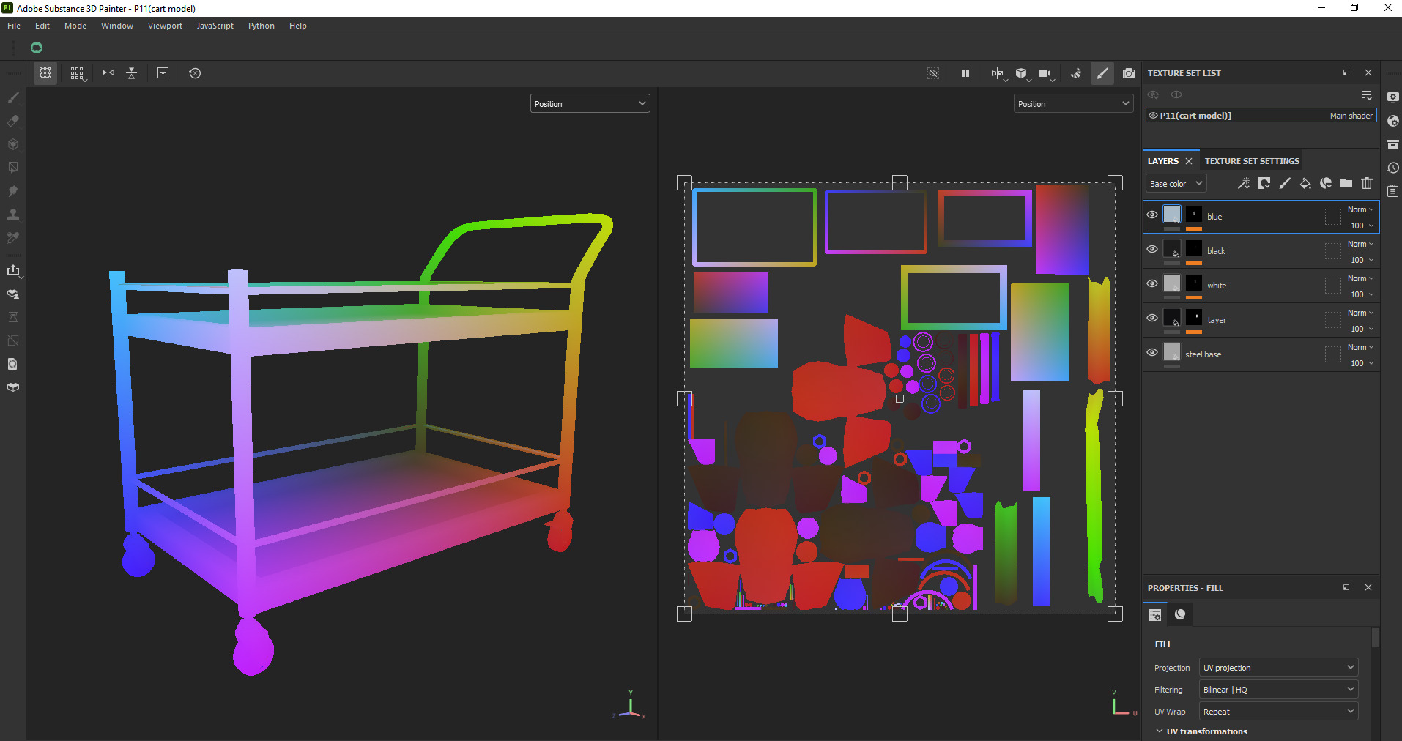Toggle visibility of P11(cart model) texture set
The image size is (1402, 741).
pyautogui.click(x=1153, y=116)
